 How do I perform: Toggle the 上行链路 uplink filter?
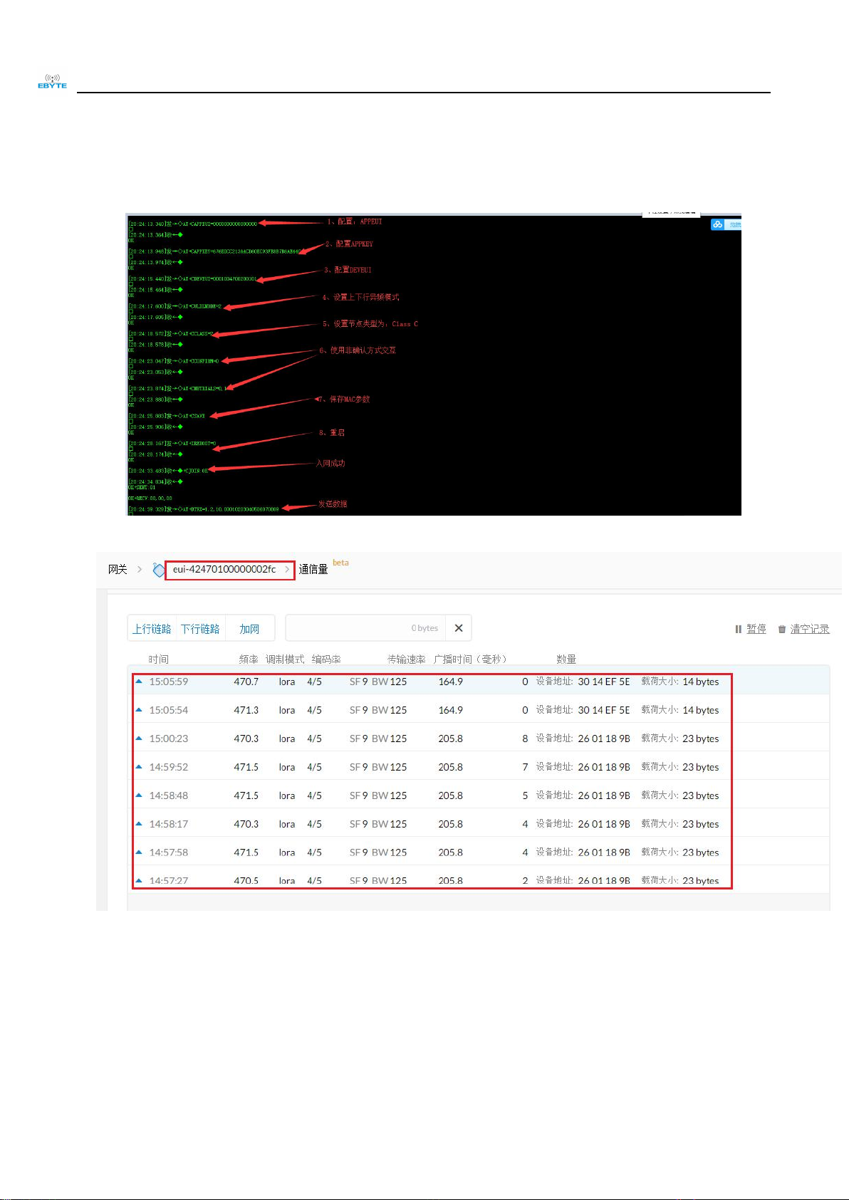click(x=152, y=629)
